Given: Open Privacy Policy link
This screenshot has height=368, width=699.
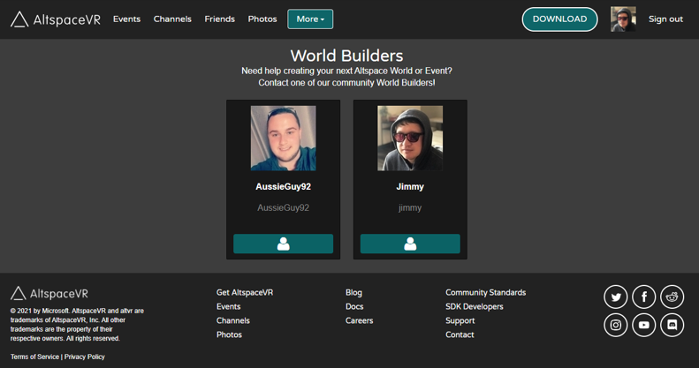Looking at the screenshot, I should (85, 357).
